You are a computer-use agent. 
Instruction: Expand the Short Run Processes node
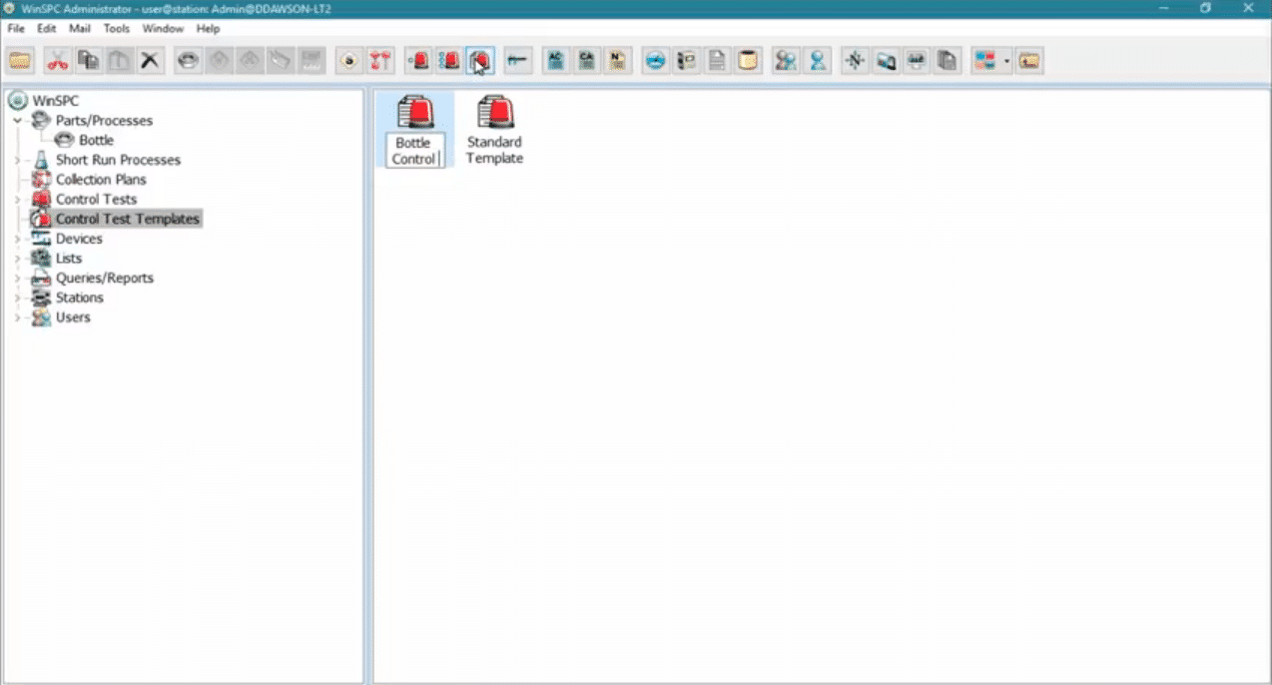pyautogui.click(x=17, y=160)
